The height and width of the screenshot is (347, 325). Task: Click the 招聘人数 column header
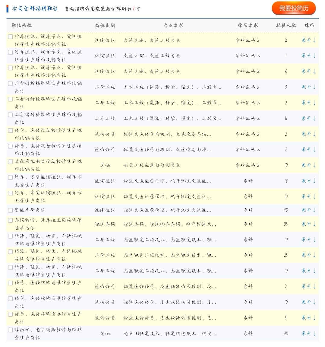click(x=286, y=26)
